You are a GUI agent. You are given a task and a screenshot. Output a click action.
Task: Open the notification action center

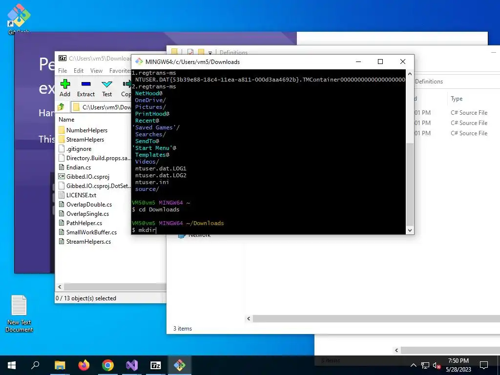pyautogui.click(x=484, y=365)
